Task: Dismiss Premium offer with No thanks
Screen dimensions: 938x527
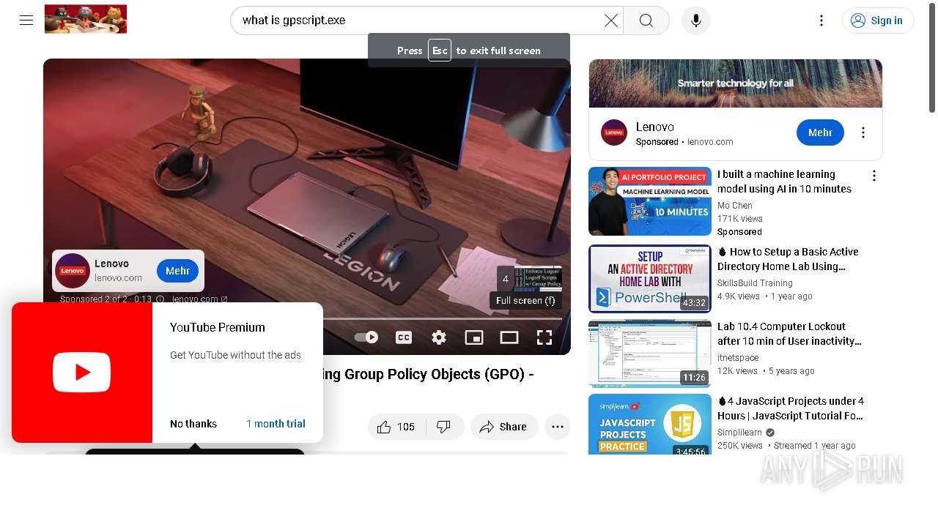Action: pos(193,424)
